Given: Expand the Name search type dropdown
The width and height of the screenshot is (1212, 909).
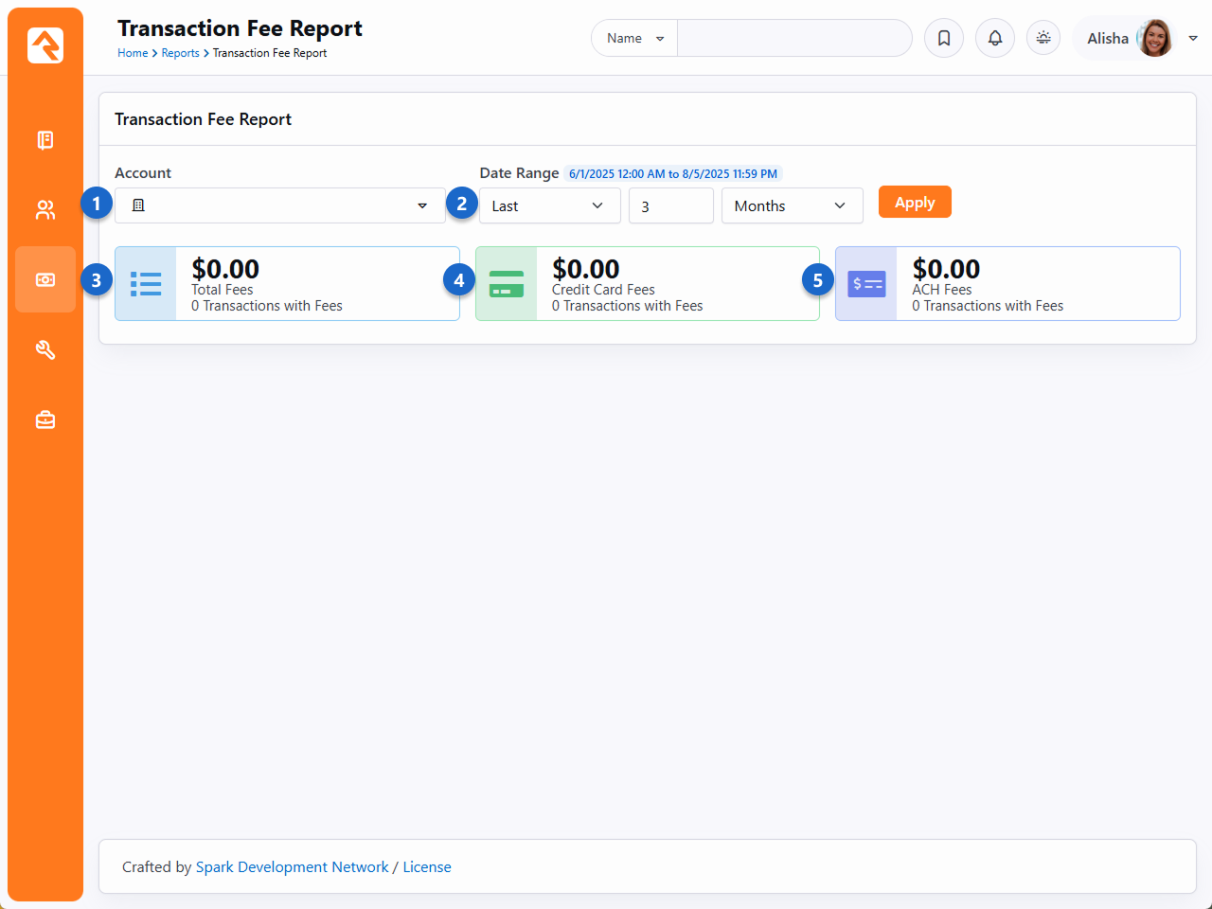Looking at the screenshot, I should click(x=634, y=39).
